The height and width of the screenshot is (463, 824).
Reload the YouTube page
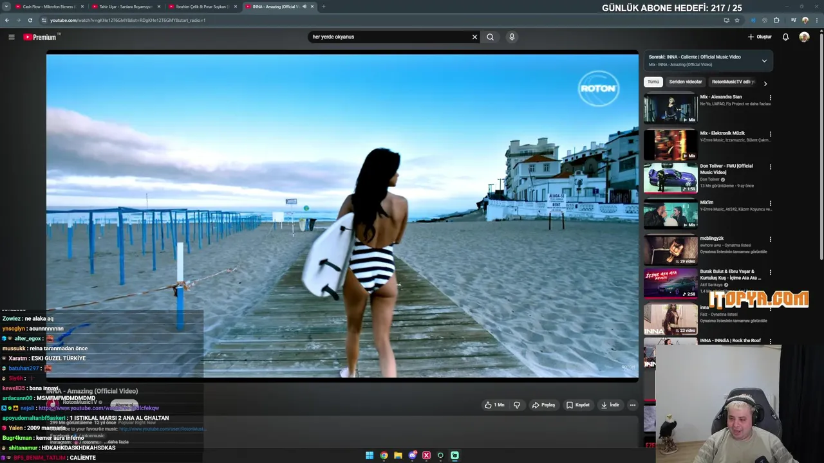click(30, 20)
